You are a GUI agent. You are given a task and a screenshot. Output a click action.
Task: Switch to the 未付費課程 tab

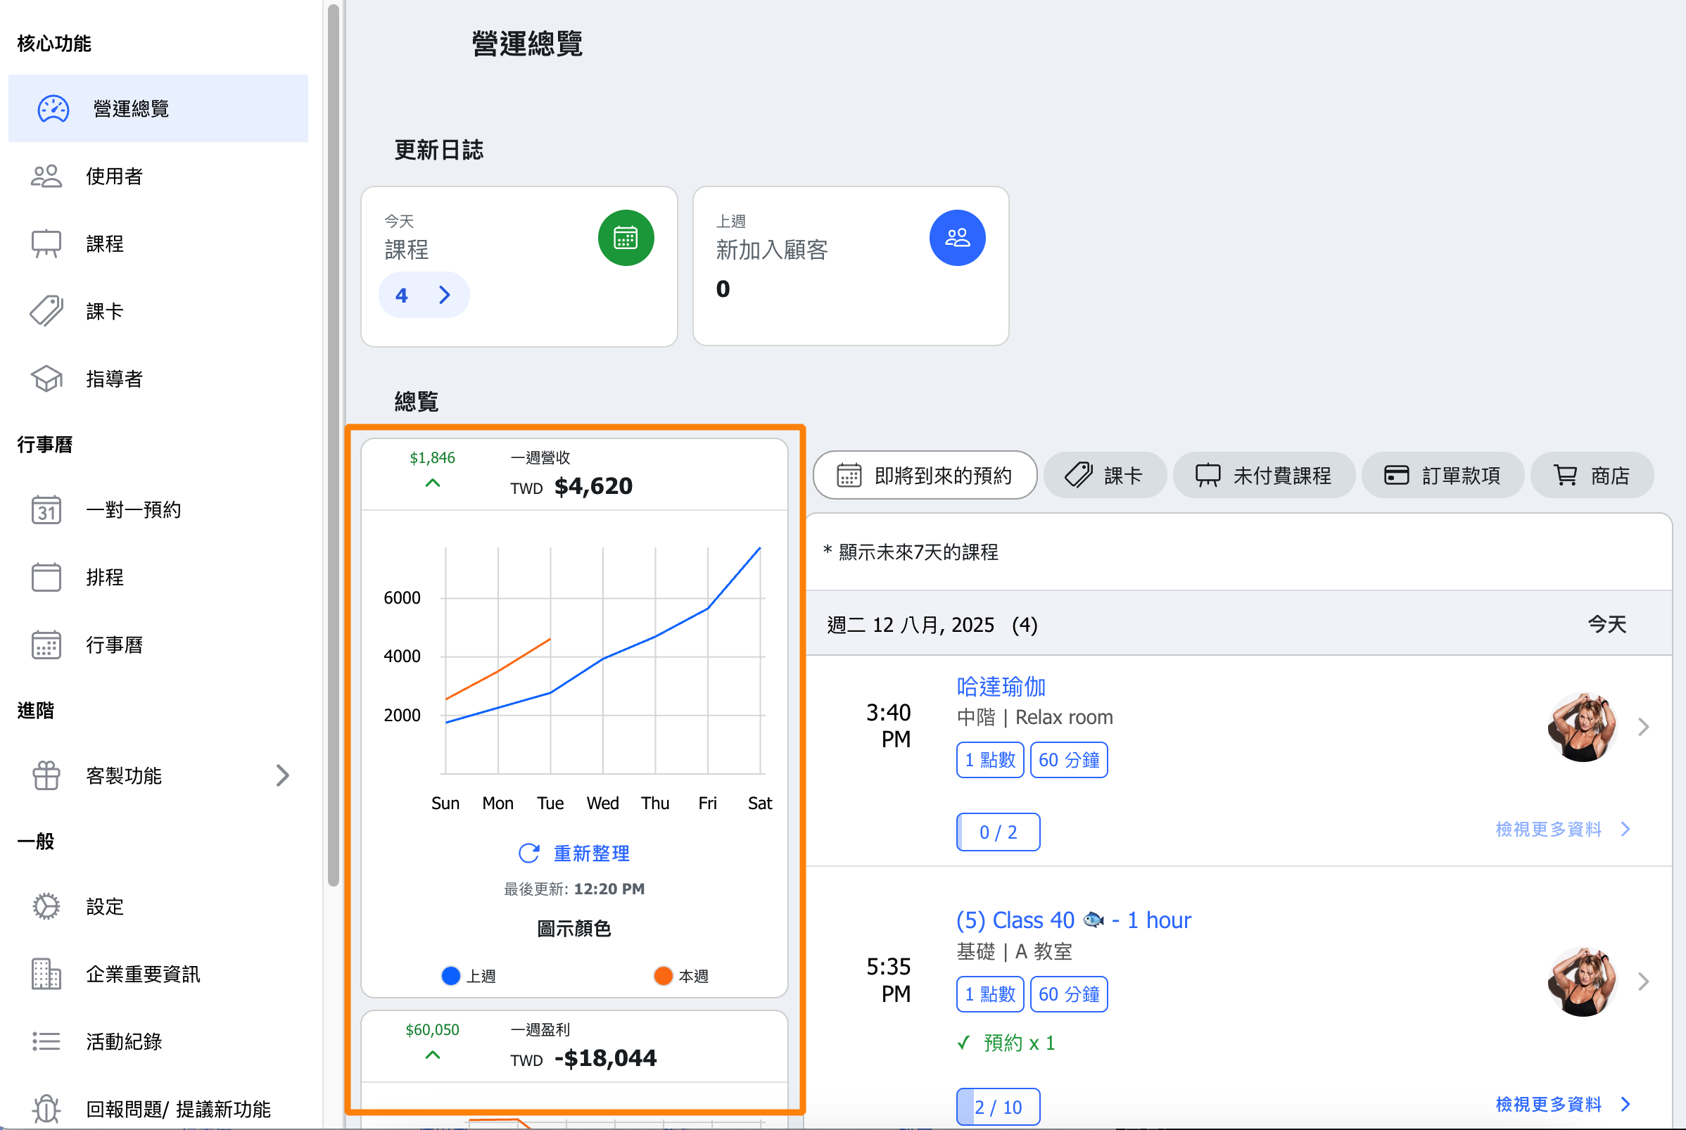(1264, 476)
